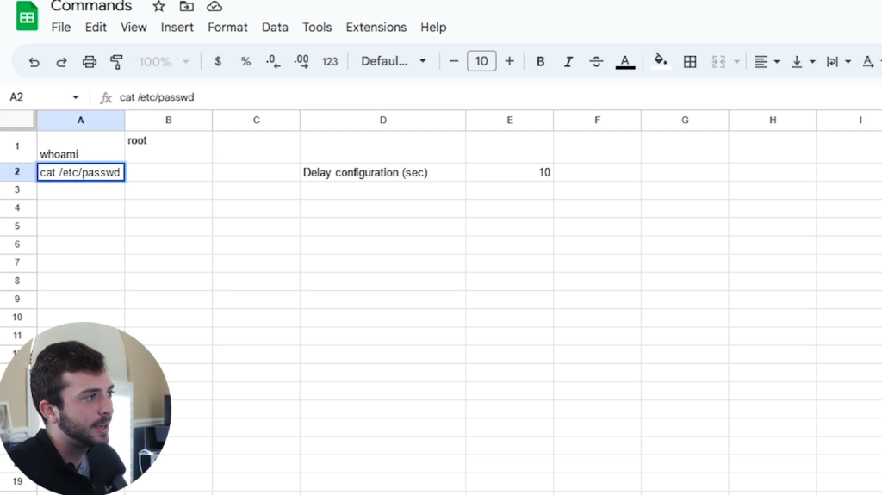Viewport: 882px width, 495px height.
Task: Increase font size with plus
Action: point(510,61)
